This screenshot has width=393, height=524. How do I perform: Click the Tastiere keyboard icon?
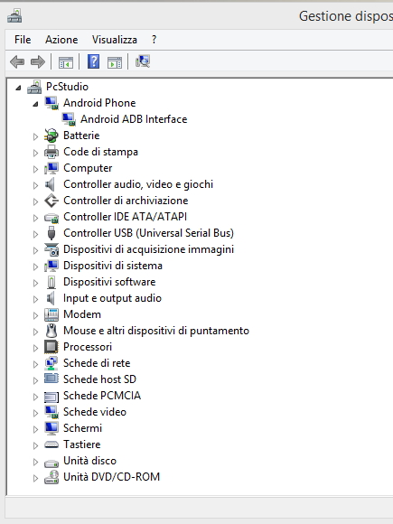coord(51,444)
